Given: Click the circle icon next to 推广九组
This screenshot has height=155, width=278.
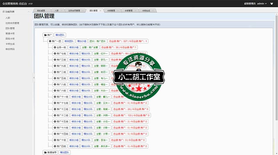Looking at the screenshot, I should pyautogui.click(x=55, y=66).
